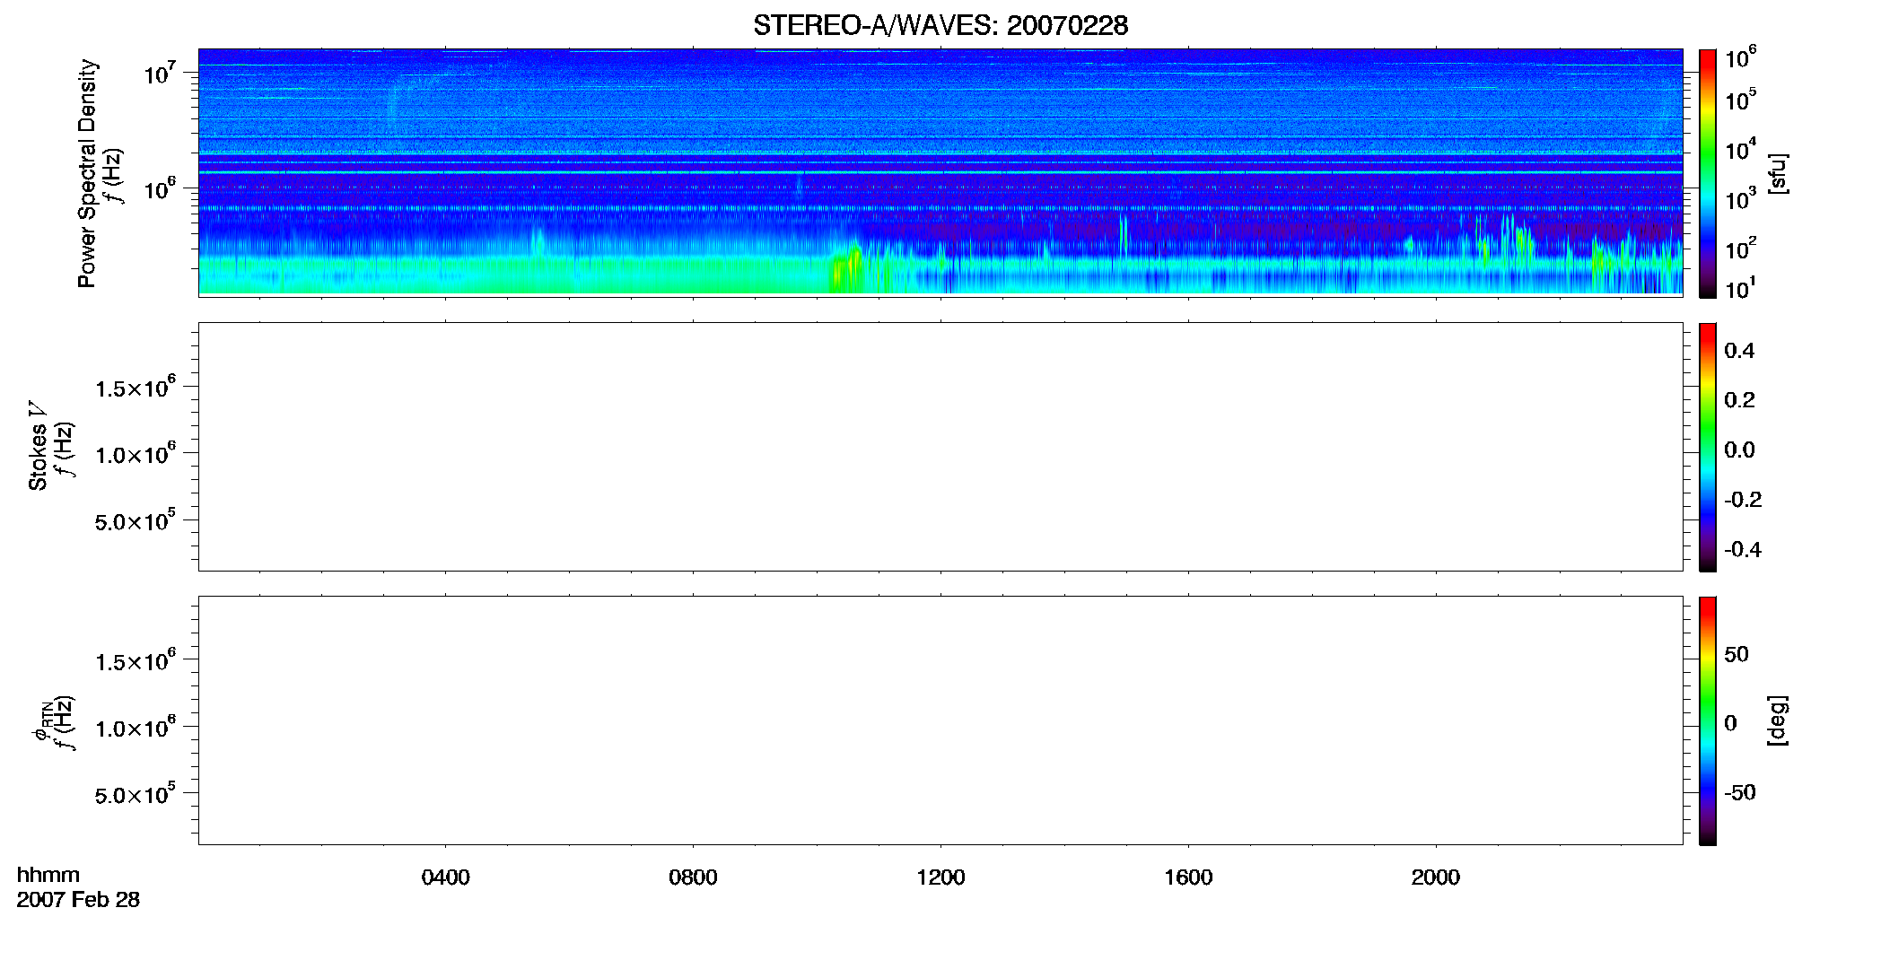
Task: Click the title STEREO-A/WAVES: 20070228
Action: coord(940,25)
